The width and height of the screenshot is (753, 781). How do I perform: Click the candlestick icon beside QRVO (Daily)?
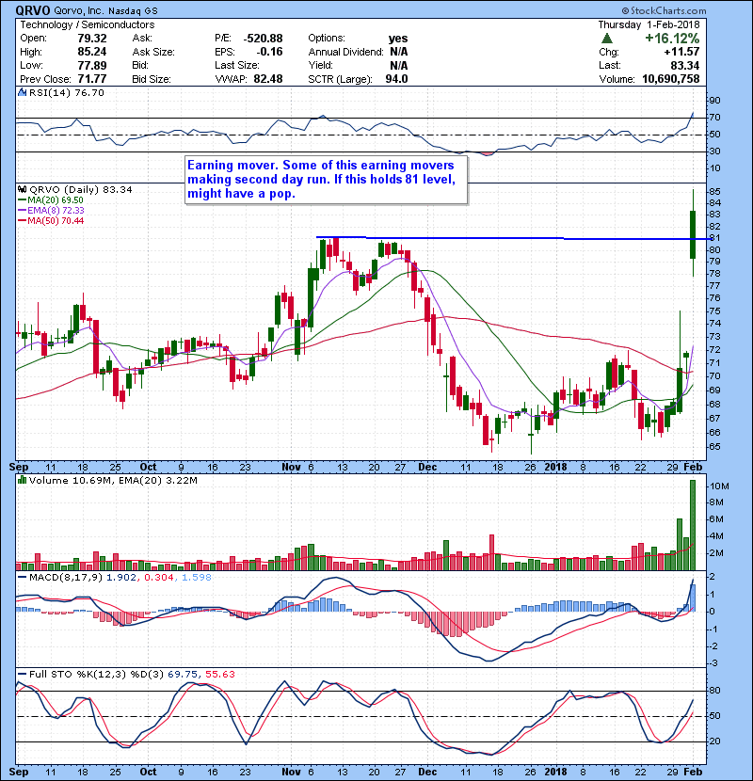22,190
